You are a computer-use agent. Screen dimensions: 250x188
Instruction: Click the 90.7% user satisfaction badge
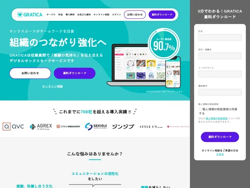click(164, 44)
